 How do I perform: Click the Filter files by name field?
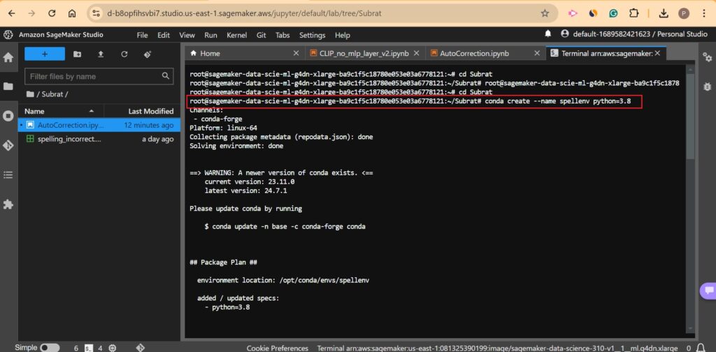[x=92, y=76]
